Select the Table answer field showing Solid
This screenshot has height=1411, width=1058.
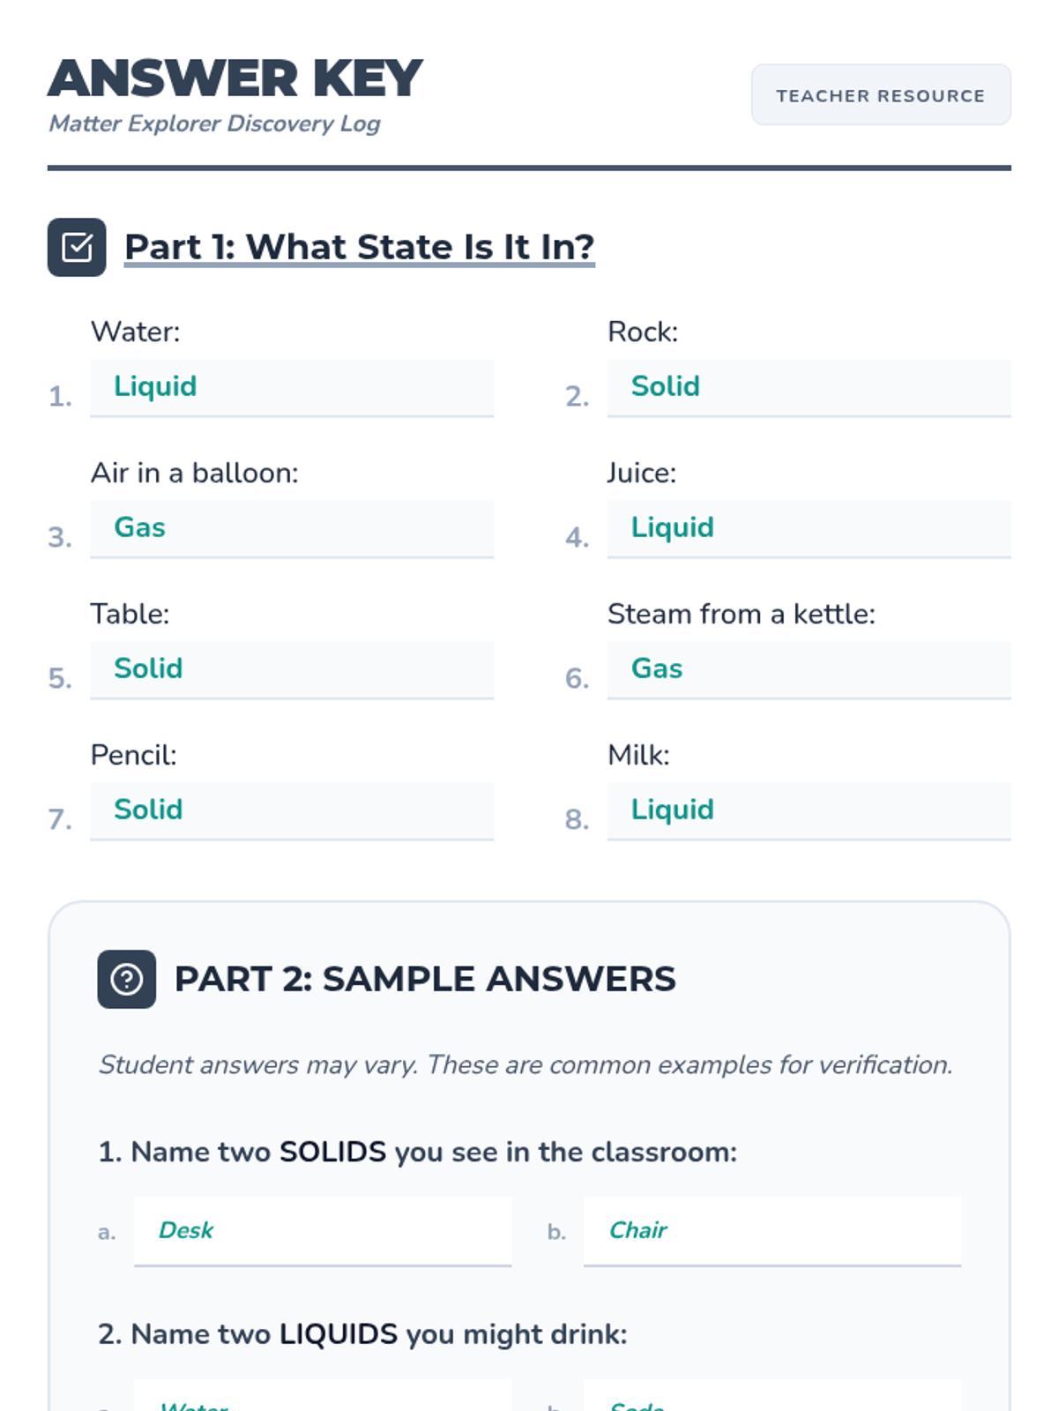pos(291,669)
